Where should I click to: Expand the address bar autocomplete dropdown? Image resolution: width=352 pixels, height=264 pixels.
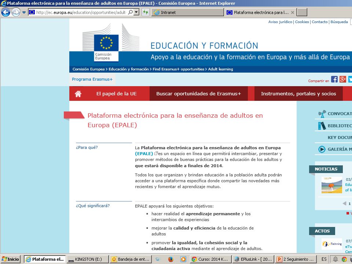click(136, 12)
